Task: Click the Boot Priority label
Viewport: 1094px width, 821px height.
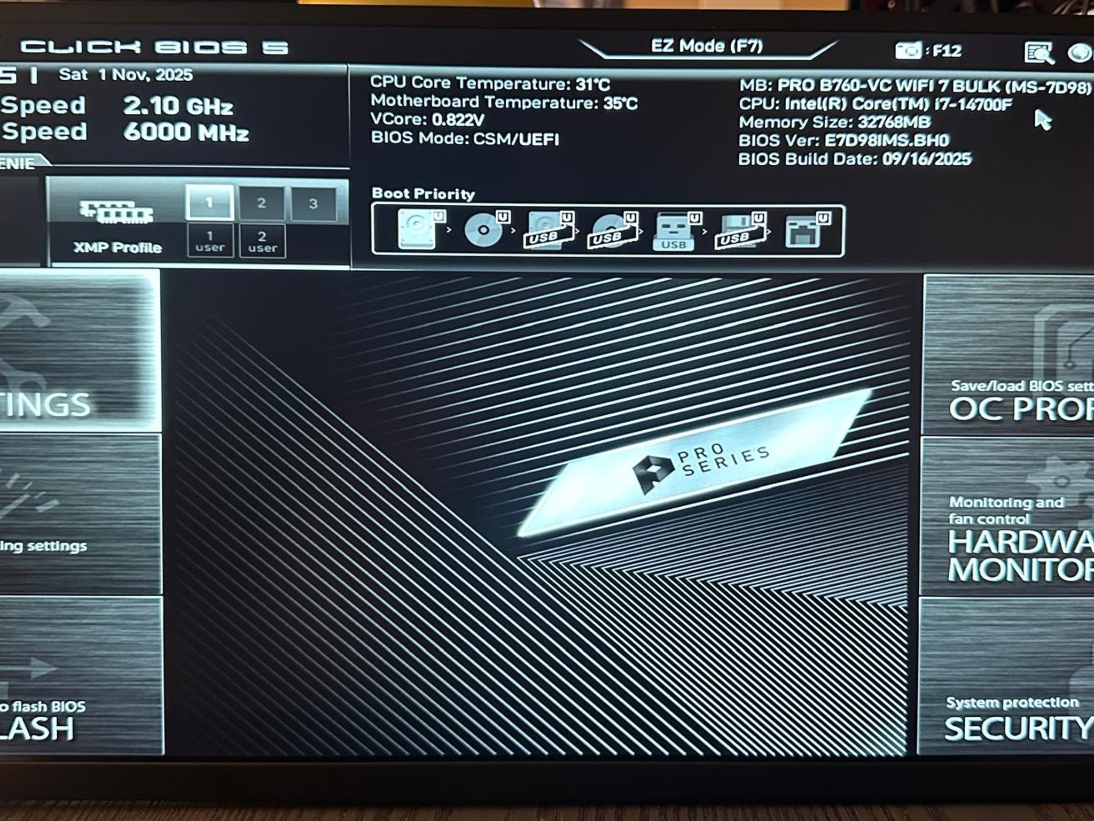Action: [x=423, y=193]
